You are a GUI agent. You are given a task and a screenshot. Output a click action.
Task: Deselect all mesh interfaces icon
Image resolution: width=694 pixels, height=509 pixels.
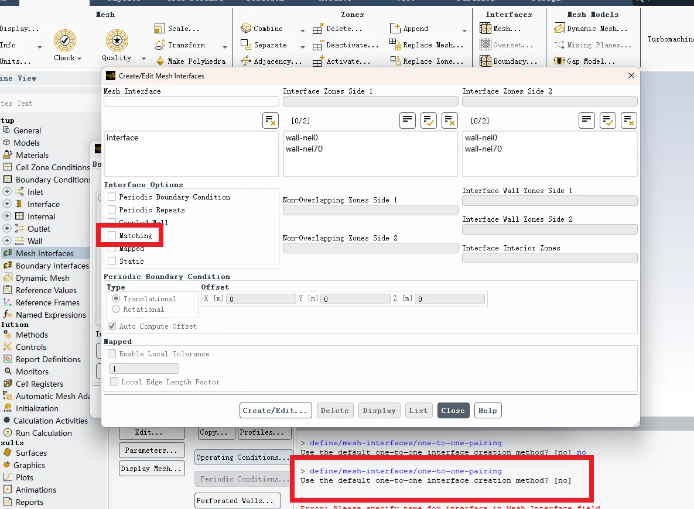271,121
